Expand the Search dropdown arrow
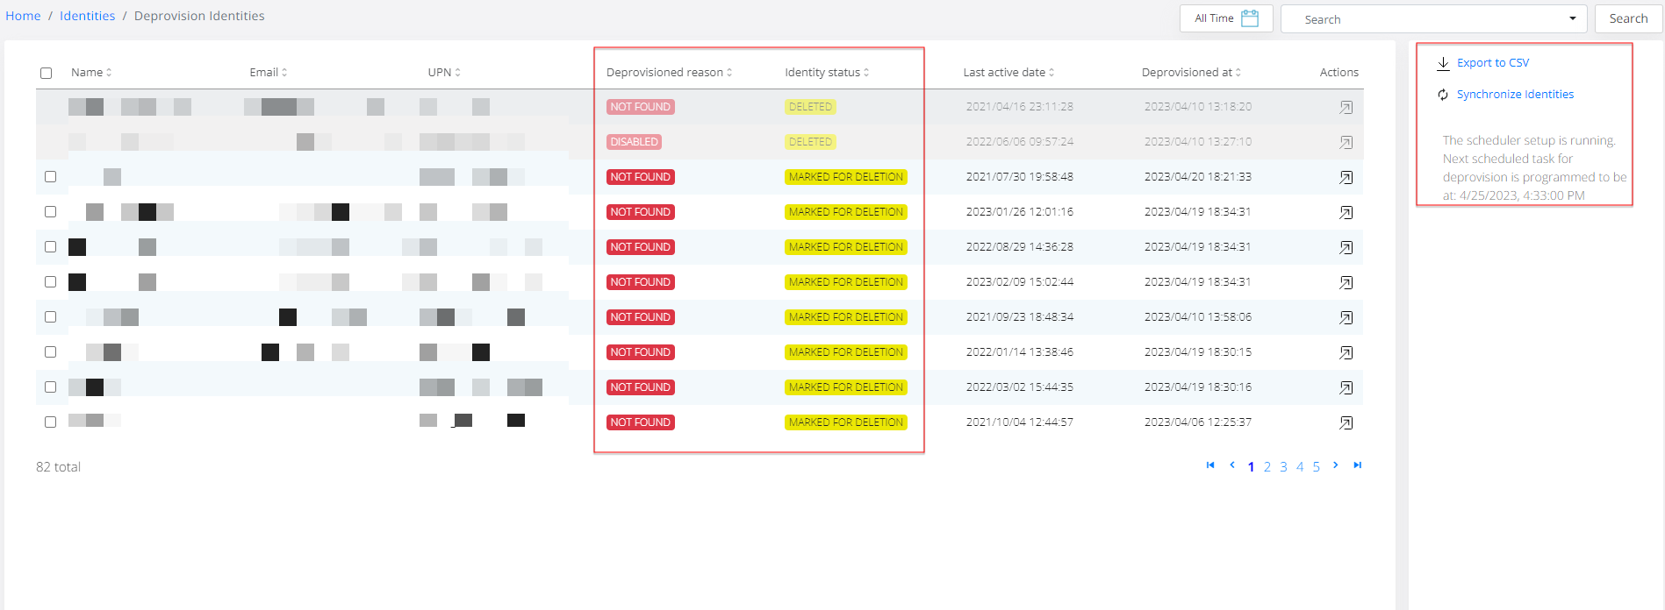The width and height of the screenshot is (1665, 610). click(1572, 18)
